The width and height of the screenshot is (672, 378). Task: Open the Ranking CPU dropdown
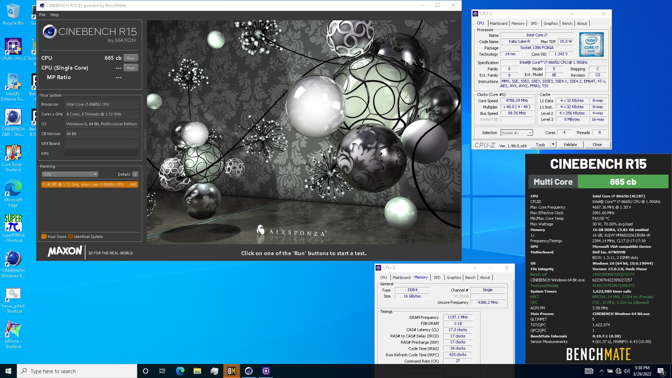(70, 174)
